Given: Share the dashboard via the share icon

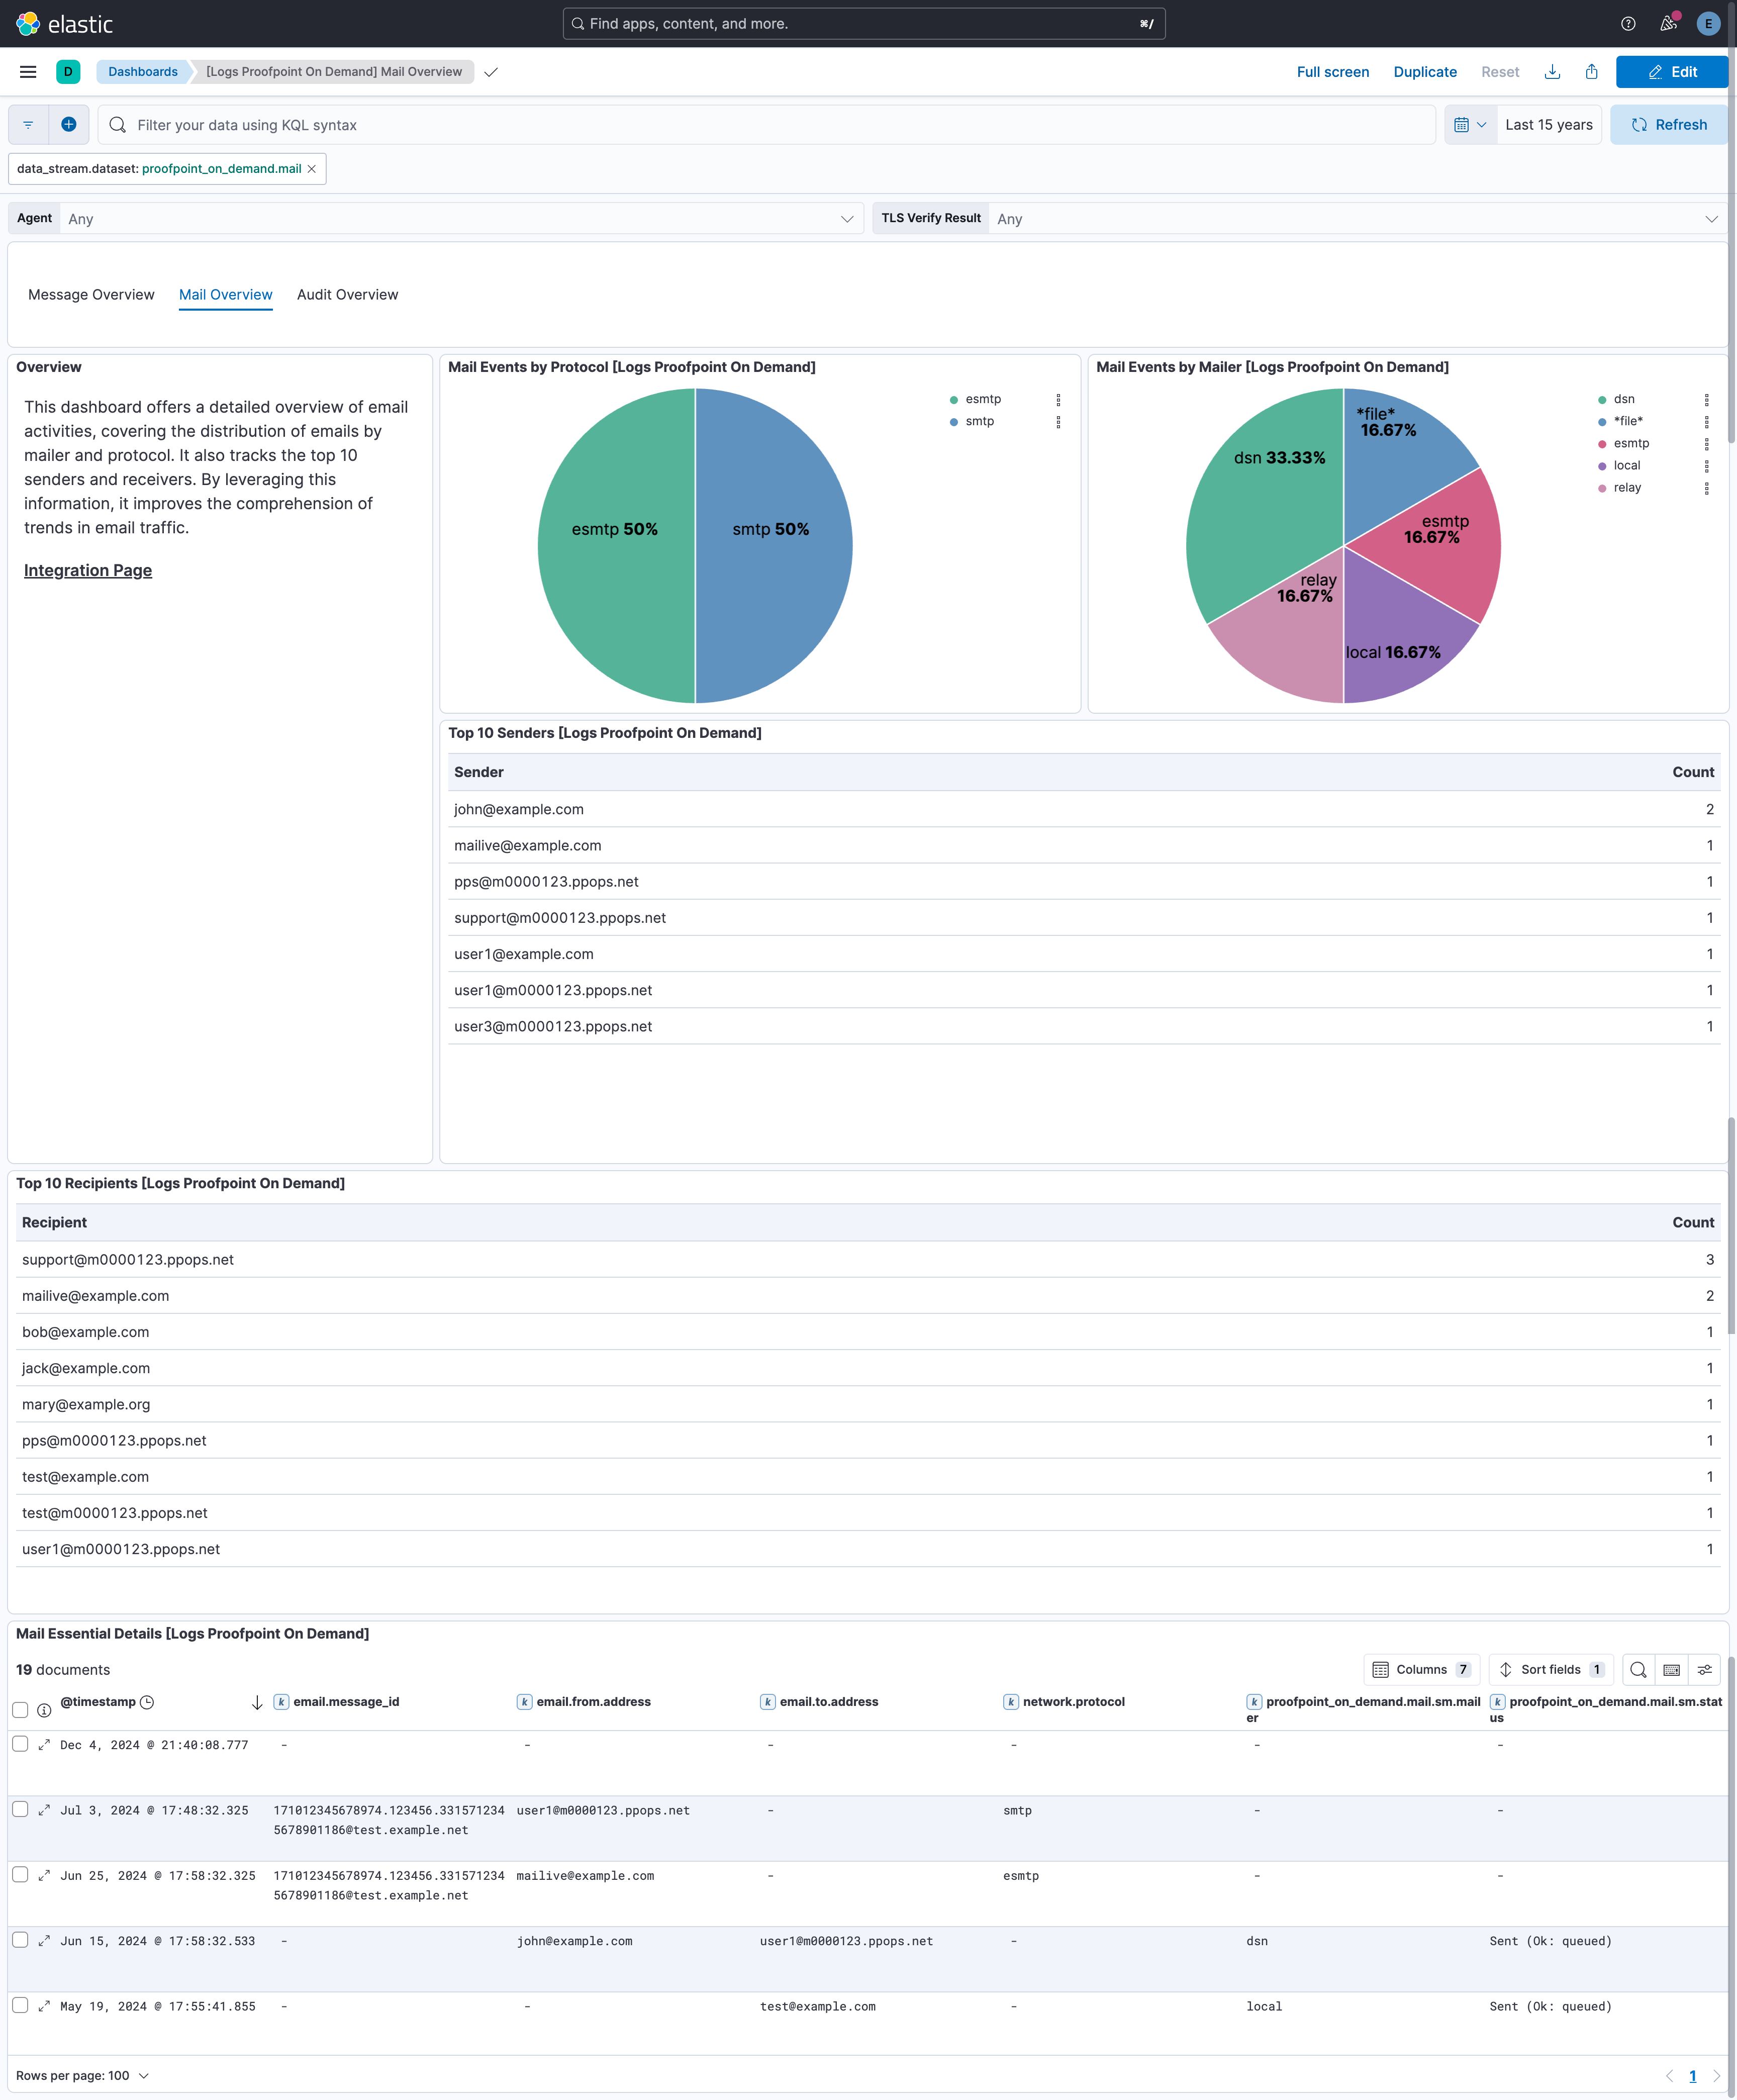Looking at the screenshot, I should (1592, 71).
